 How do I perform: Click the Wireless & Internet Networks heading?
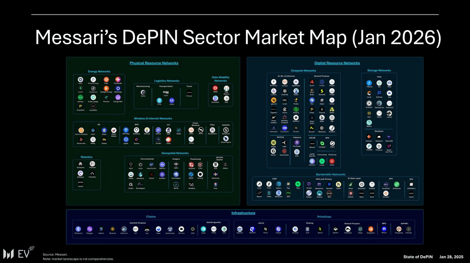pos(153,118)
